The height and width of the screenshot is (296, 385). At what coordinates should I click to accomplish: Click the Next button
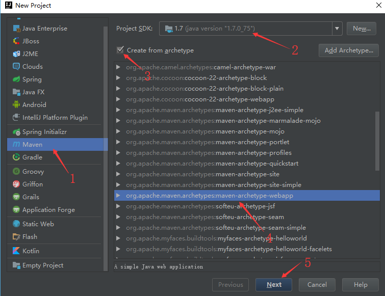(274, 285)
